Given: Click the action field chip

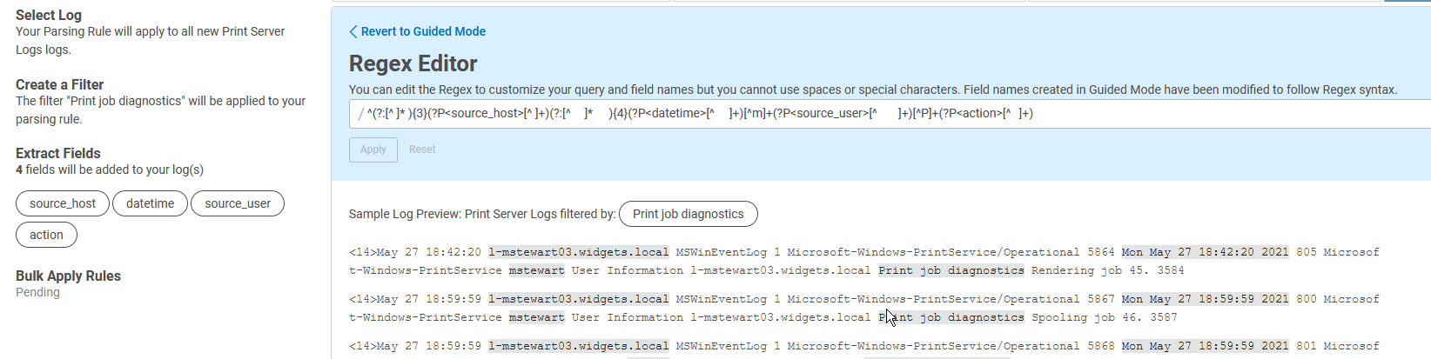Looking at the screenshot, I should coord(46,235).
